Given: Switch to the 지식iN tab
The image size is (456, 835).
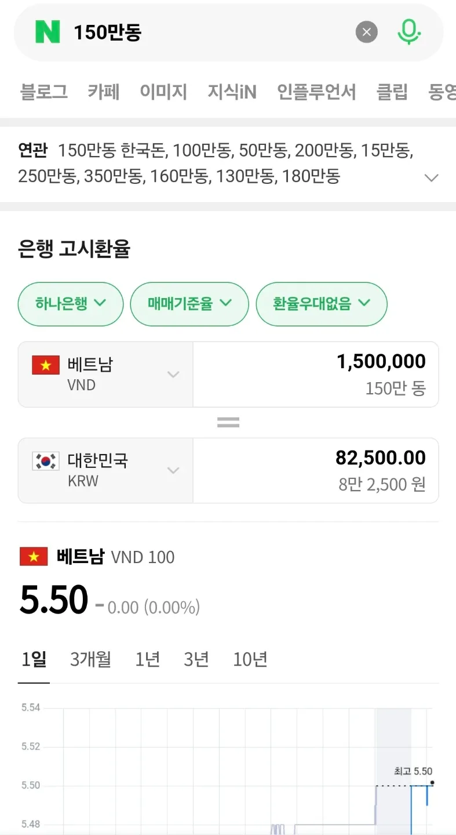Looking at the screenshot, I should [232, 92].
